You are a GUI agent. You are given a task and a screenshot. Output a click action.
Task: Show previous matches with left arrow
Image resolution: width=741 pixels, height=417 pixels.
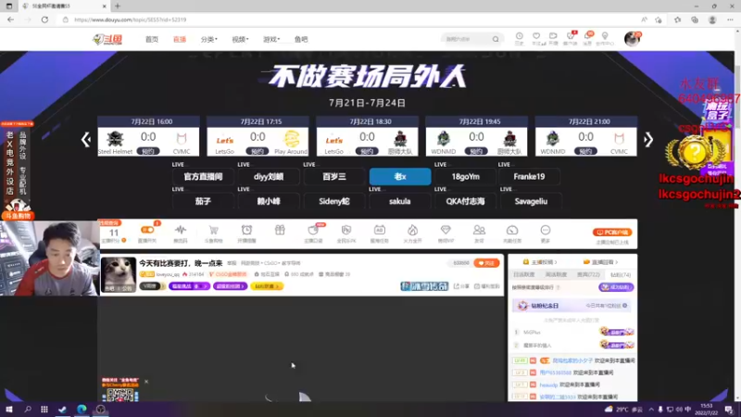pyautogui.click(x=85, y=140)
